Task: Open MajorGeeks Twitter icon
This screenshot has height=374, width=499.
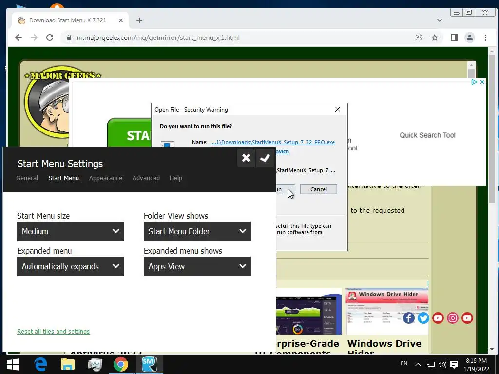Action: (x=423, y=318)
